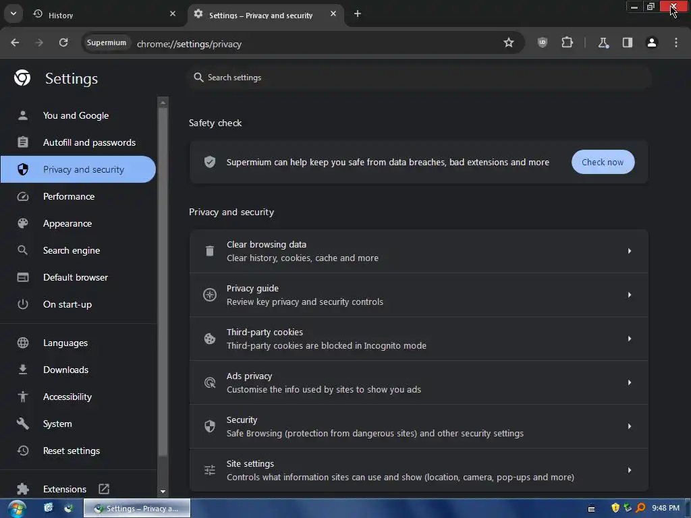Bookmark this page with the star icon

(x=509, y=42)
